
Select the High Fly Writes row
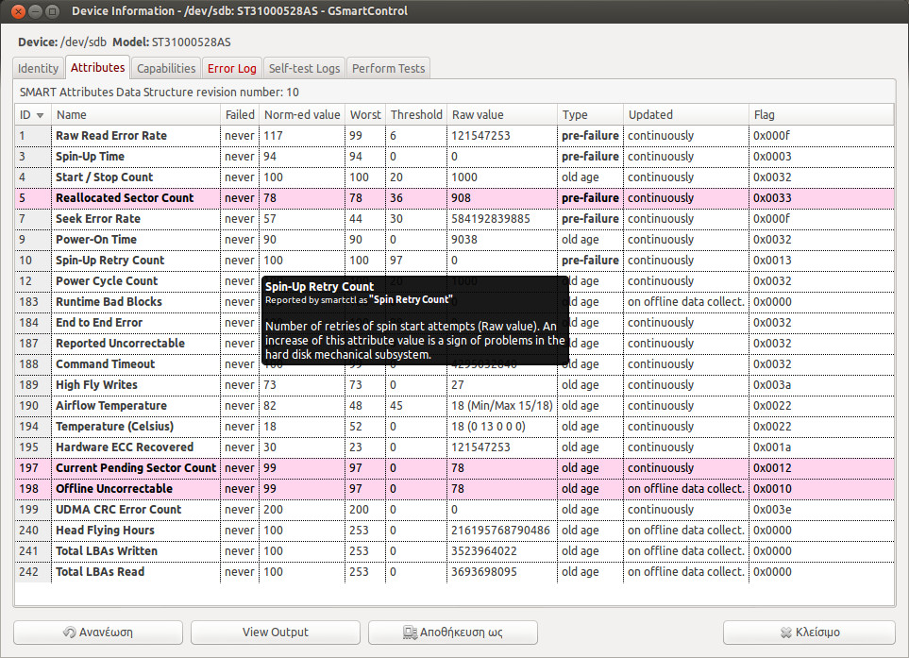455,385
